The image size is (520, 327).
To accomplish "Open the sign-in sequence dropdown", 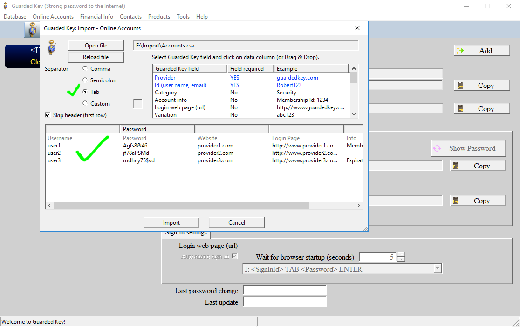I will (438, 269).
